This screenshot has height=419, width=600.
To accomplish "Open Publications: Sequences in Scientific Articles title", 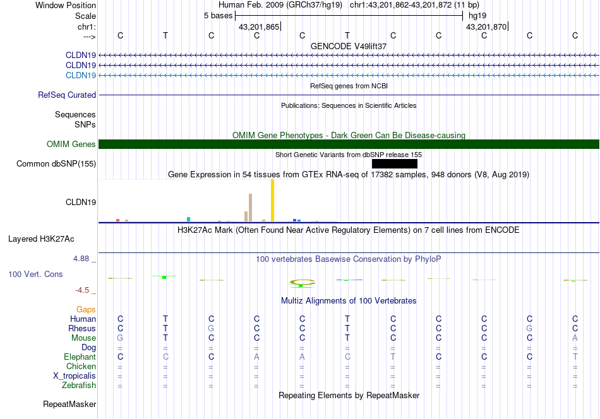I will point(349,105).
